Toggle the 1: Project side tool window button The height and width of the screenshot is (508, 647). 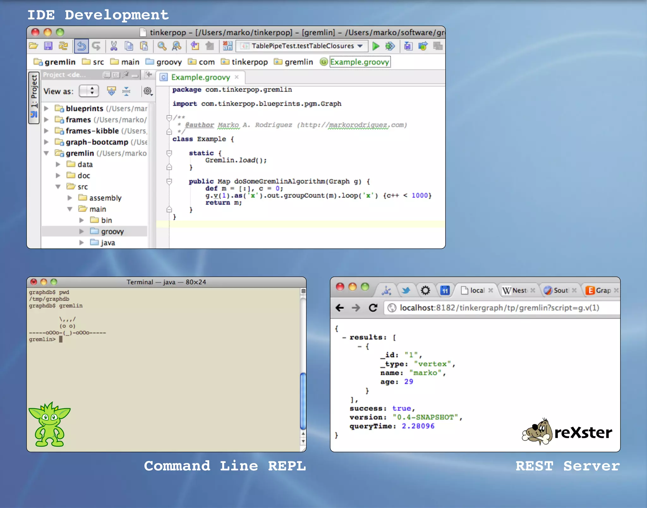pos(34,98)
